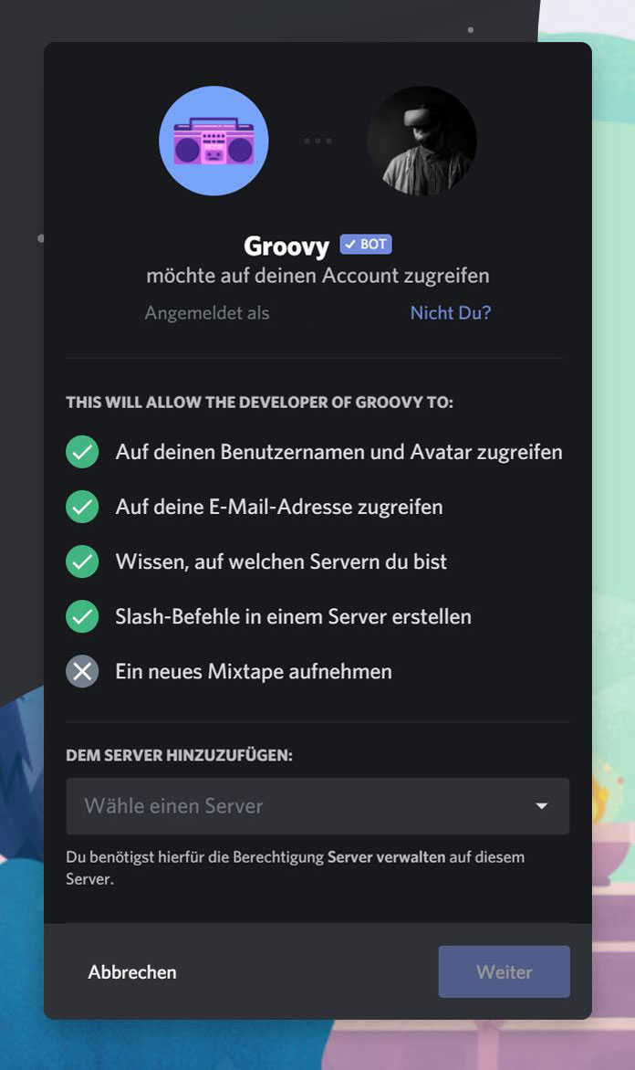
Task: Click 'Wissen, auf welchen Servern du bist' text
Action: click(x=281, y=561)
